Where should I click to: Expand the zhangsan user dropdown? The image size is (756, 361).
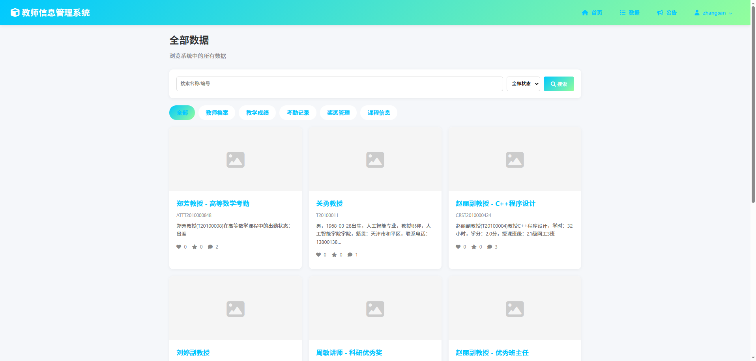713,13
